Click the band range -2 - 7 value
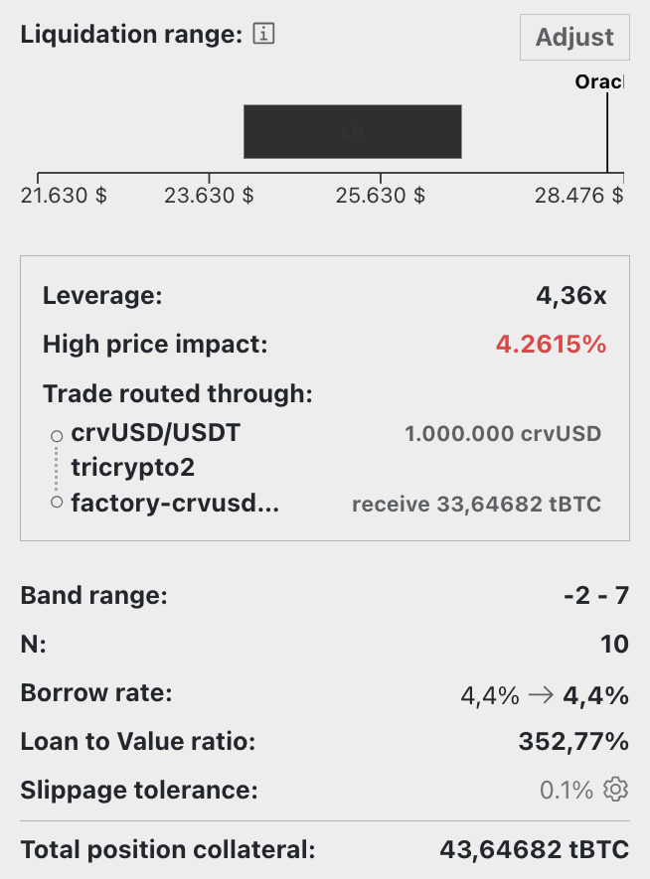This screenshot has width=650, height=879. 596,595
